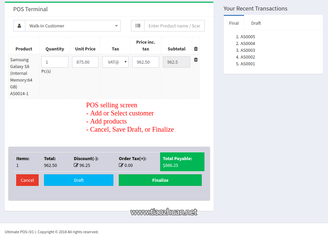Switch to the Draft tab
This screenshot has width=328, height=240.
[x=256, y=23]
